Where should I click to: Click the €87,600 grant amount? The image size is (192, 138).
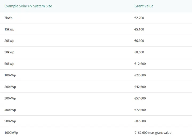pyautogui.click(x=140, y=121)
